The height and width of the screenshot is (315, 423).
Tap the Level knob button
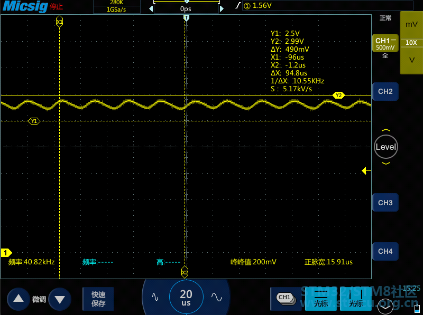point(386,147)
